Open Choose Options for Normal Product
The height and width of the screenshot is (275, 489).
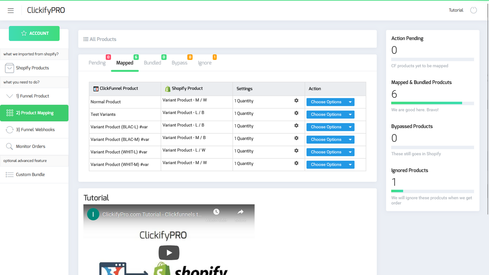tap(330, 102)
